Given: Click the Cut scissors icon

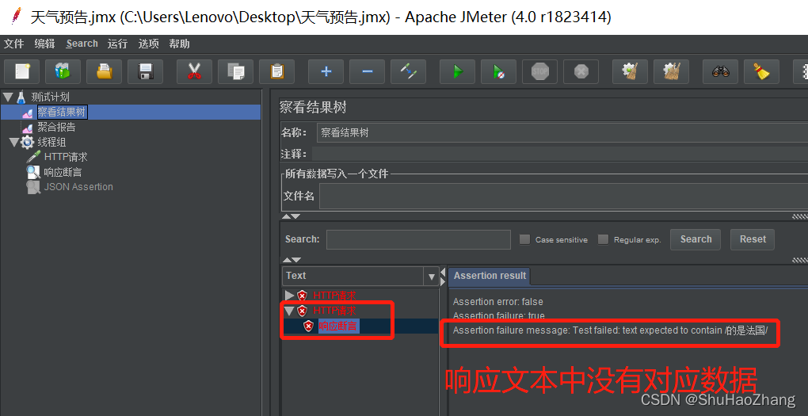Looking at the screenshot, I should click(194, 71).
